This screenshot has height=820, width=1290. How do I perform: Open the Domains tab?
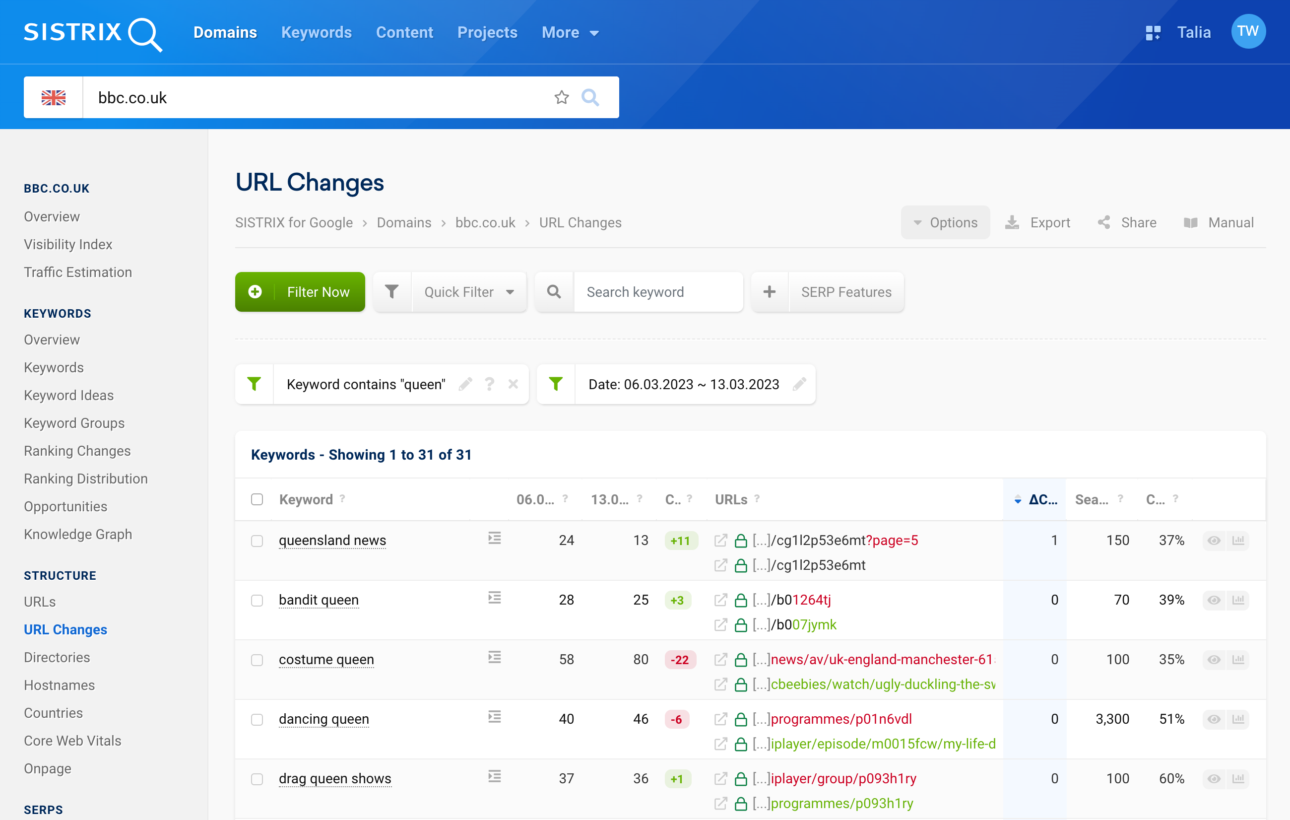click(x=225, y=33)
